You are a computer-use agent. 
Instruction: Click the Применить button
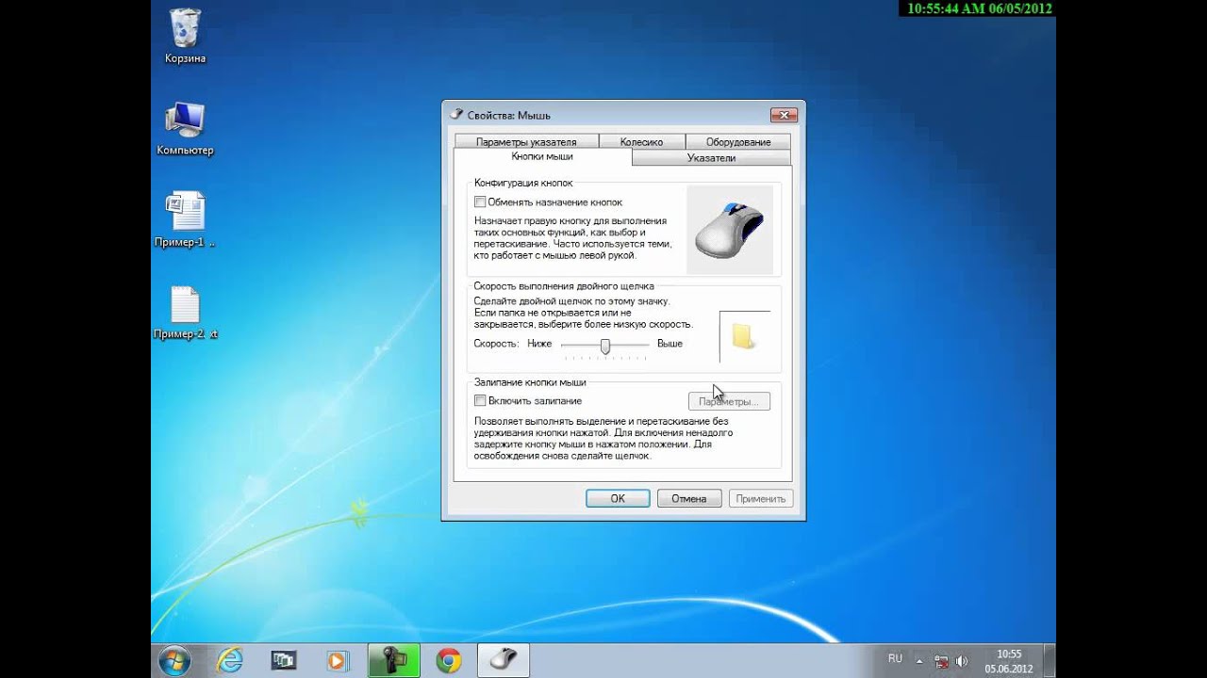click(761, 498)
